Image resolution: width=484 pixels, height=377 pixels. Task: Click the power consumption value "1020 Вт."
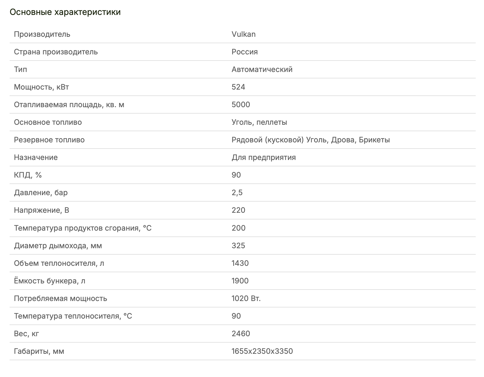pyautogui.click(x=246, y=298)
